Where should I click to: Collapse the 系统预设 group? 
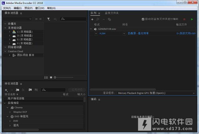pyautogui.click(x=5, y=103)
